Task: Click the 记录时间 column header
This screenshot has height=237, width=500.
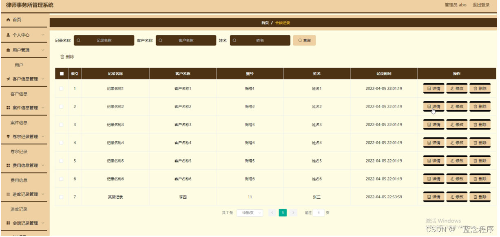Action: click(384, 74)
